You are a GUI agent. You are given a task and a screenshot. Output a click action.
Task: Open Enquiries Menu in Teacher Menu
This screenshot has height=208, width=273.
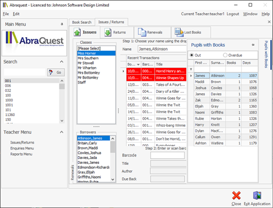(x=22, y=148)
